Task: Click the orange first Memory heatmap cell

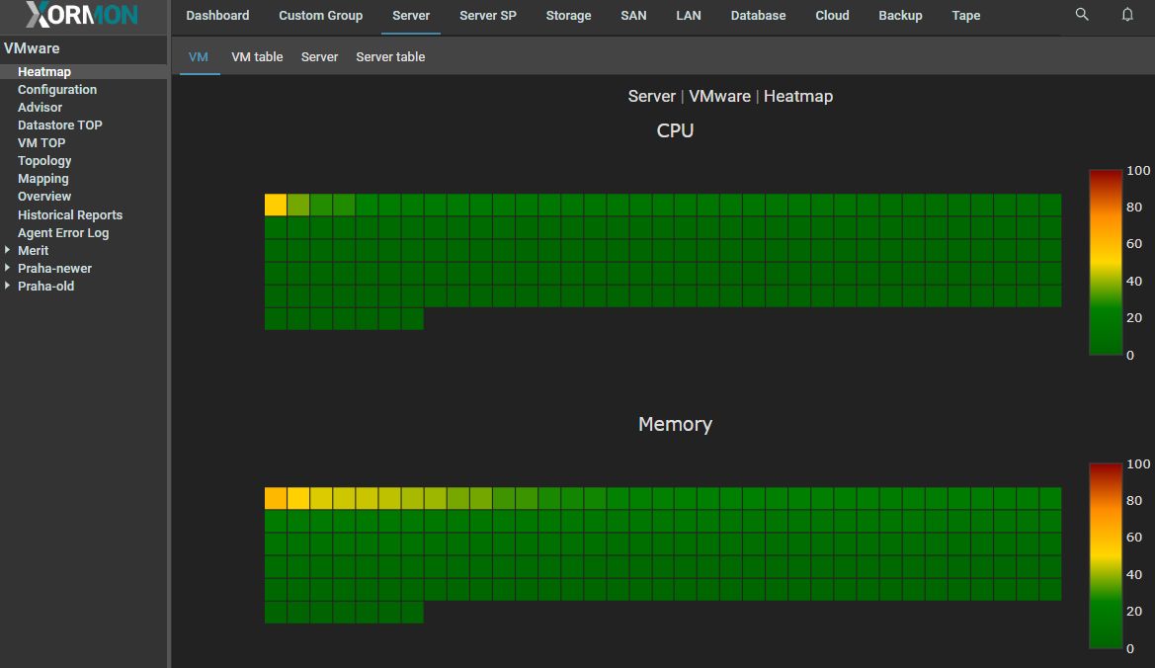Action: point(276,498)
